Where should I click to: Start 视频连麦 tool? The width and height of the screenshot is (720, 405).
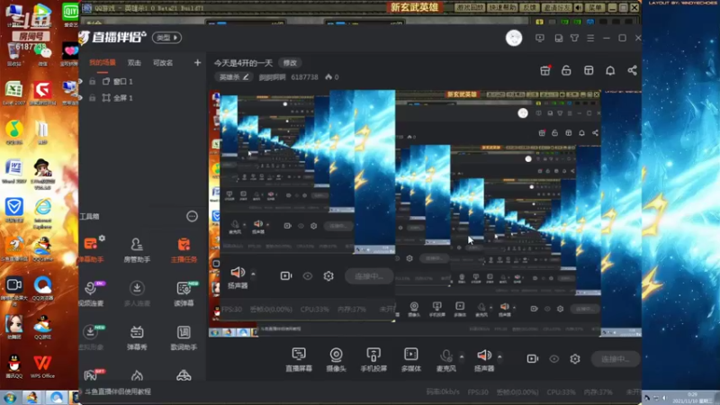point(92,293)
